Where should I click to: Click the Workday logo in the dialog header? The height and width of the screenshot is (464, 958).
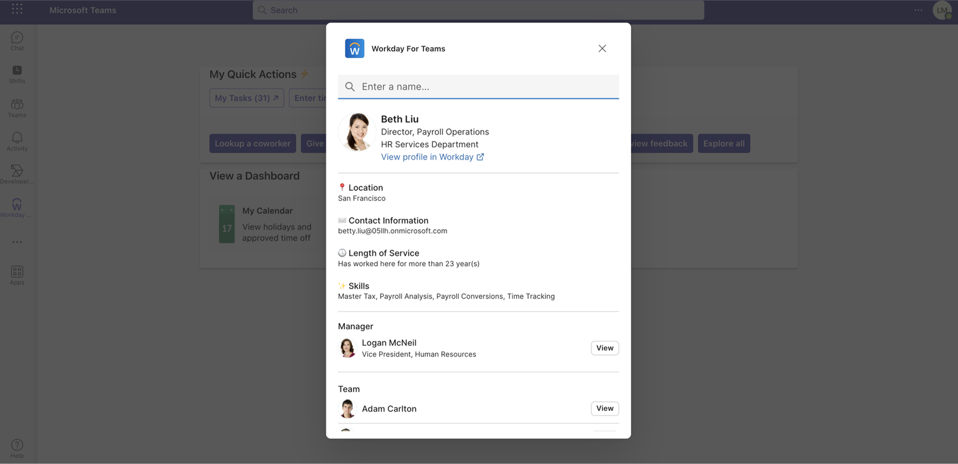coord(354,48)
